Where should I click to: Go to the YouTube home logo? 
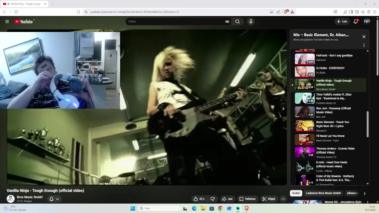(x=23, y=22)
